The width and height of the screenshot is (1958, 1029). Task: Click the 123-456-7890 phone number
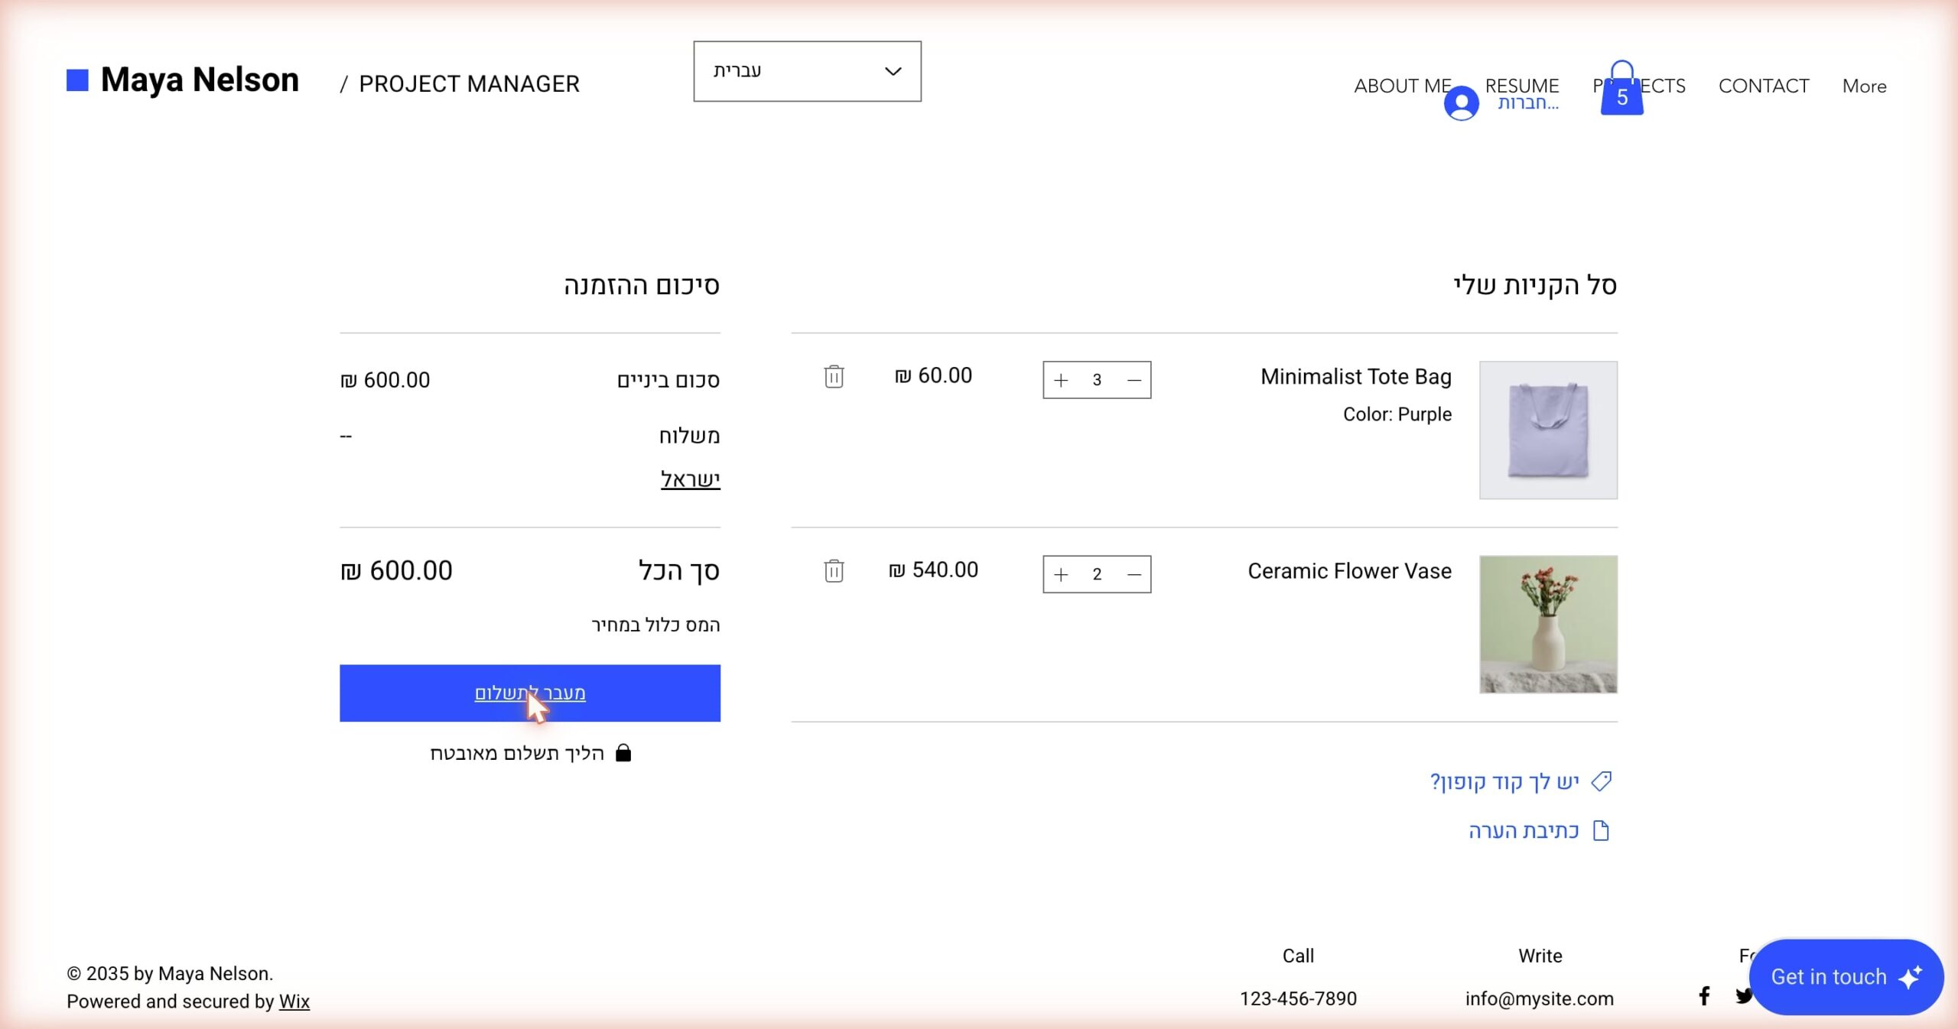1298,998
